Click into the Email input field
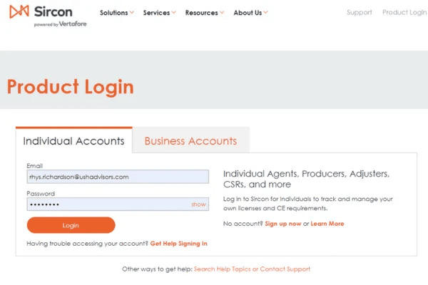The width and height of the screenshot is (428, 285). 118,177
